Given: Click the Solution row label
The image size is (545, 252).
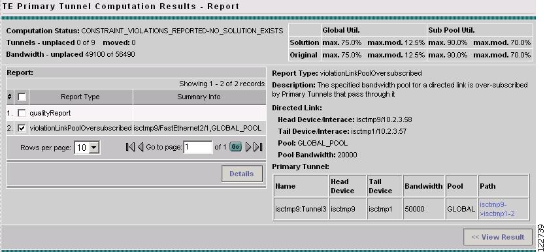Looking at the screenshot, I should point(305,42).
